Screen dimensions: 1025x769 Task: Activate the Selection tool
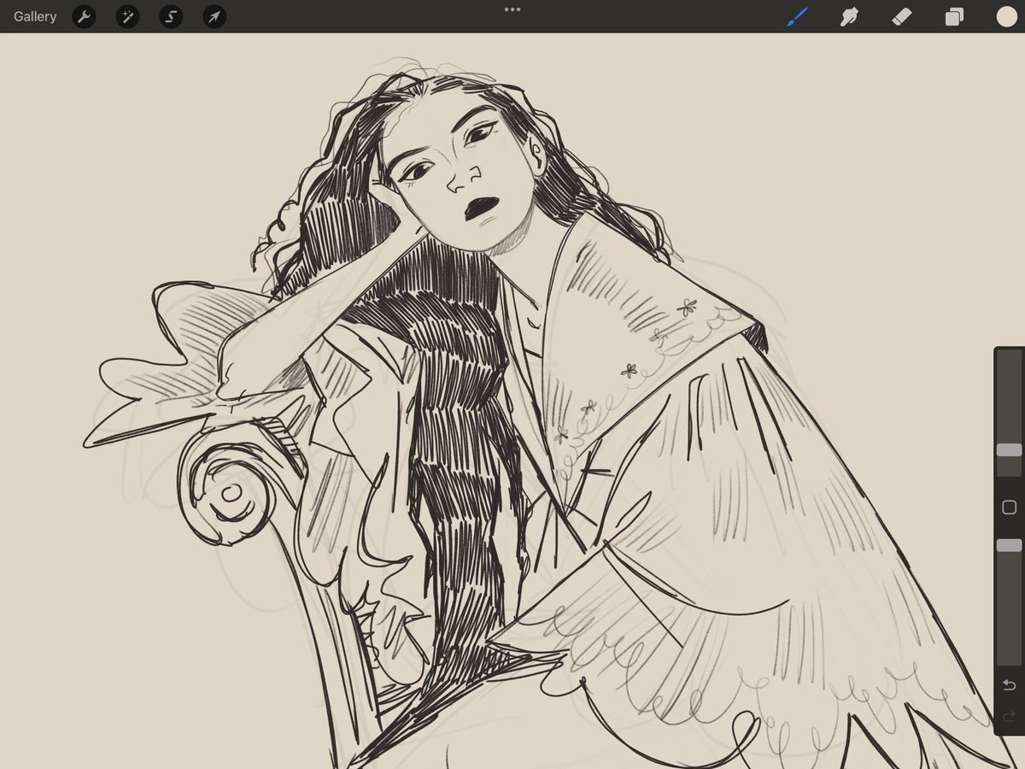[171, 16]
